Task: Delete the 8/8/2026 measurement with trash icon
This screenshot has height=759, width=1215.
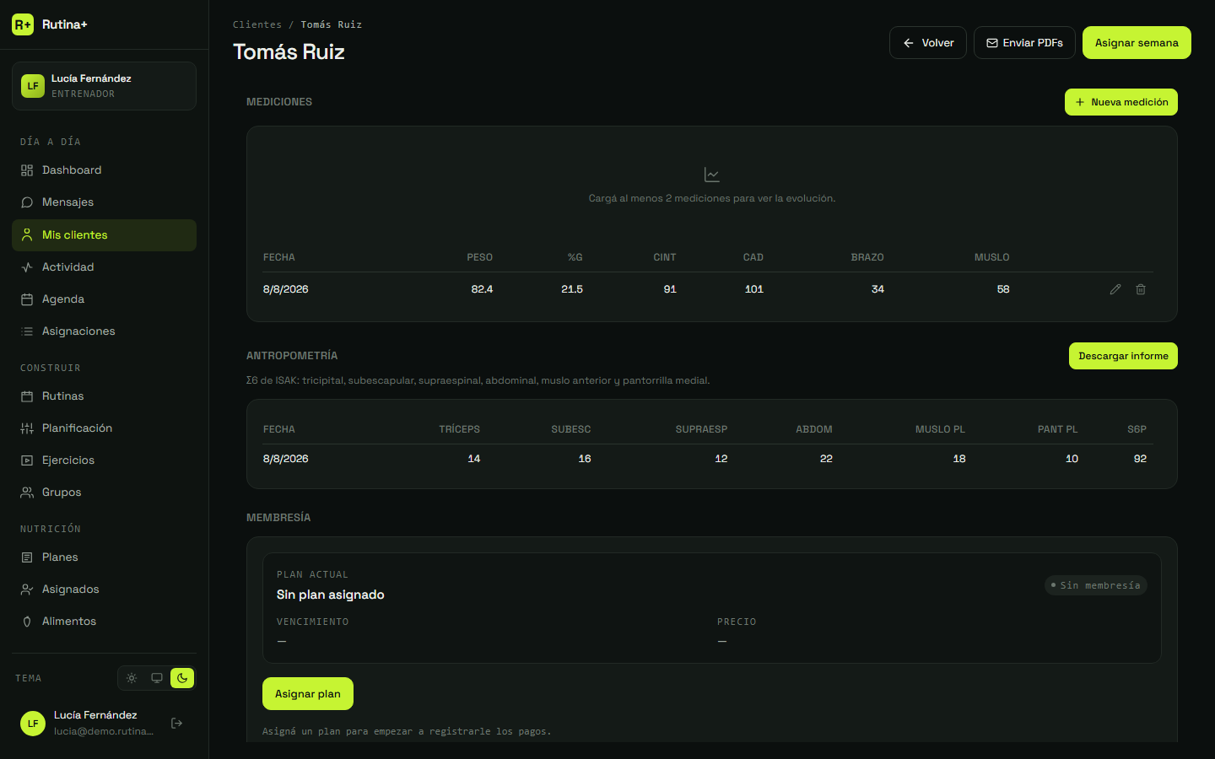Action: [1141, 289]
